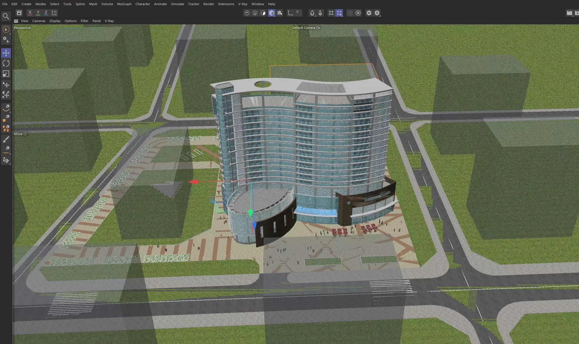Toggle the workplane grid icon
The image size is (579, 344).
[x=331, y=13]
